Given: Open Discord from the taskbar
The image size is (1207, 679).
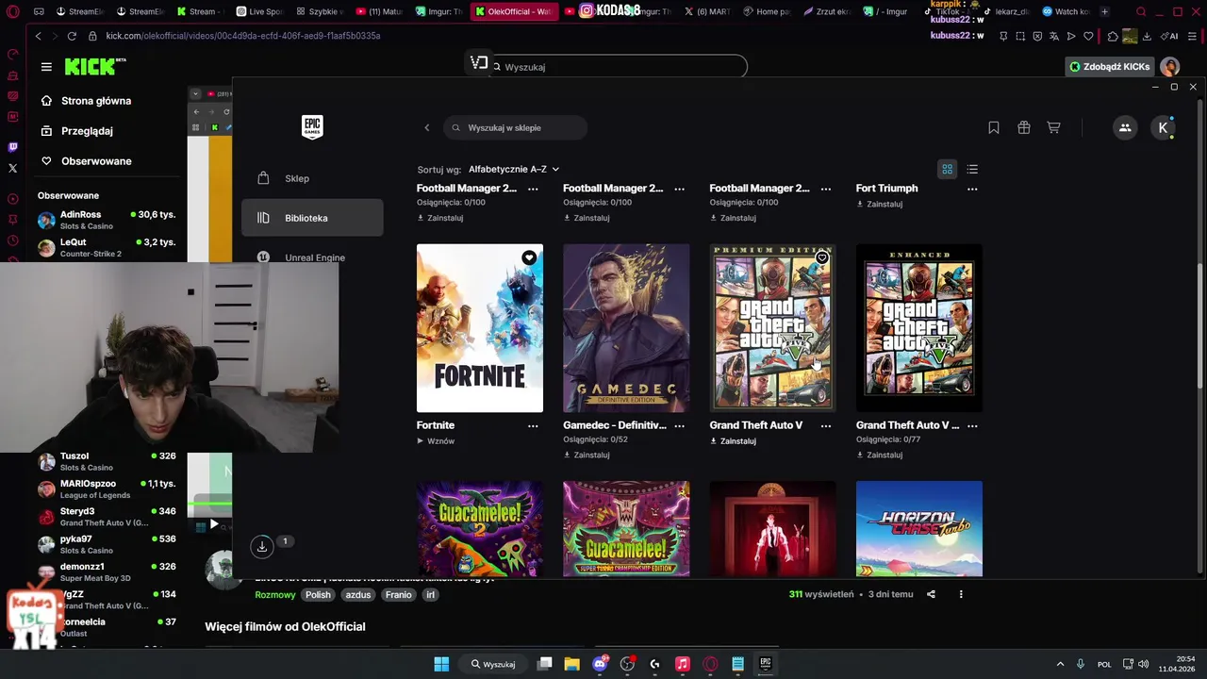Looking at the screenshot, I should (600, 664).
